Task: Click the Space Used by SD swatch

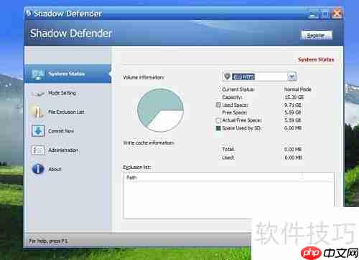Action: click(x=218, y=128)
